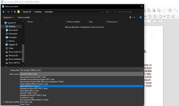Screen dimensions: 179x106
Task: Click Writer's insert comment speech-bubble icon
Action: pyautogui.click(x=165, y=11)
